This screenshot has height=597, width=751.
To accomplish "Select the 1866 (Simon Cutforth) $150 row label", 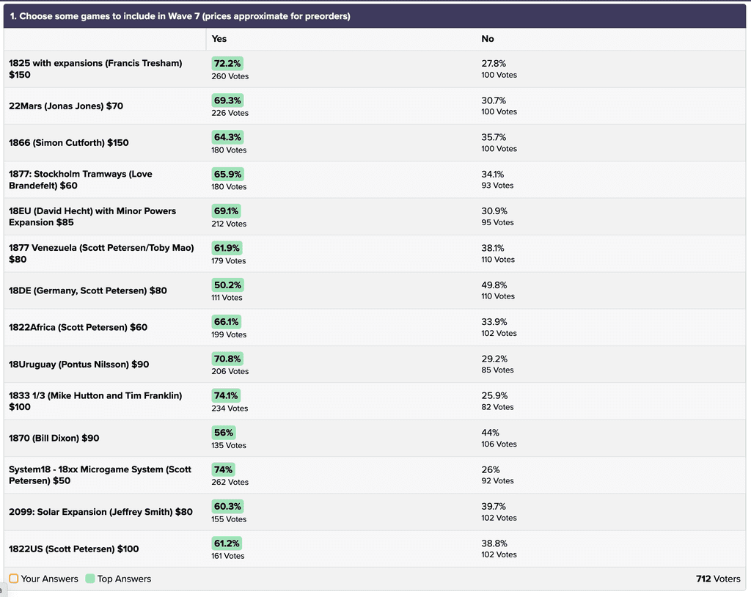I will (x=69, y=142).
